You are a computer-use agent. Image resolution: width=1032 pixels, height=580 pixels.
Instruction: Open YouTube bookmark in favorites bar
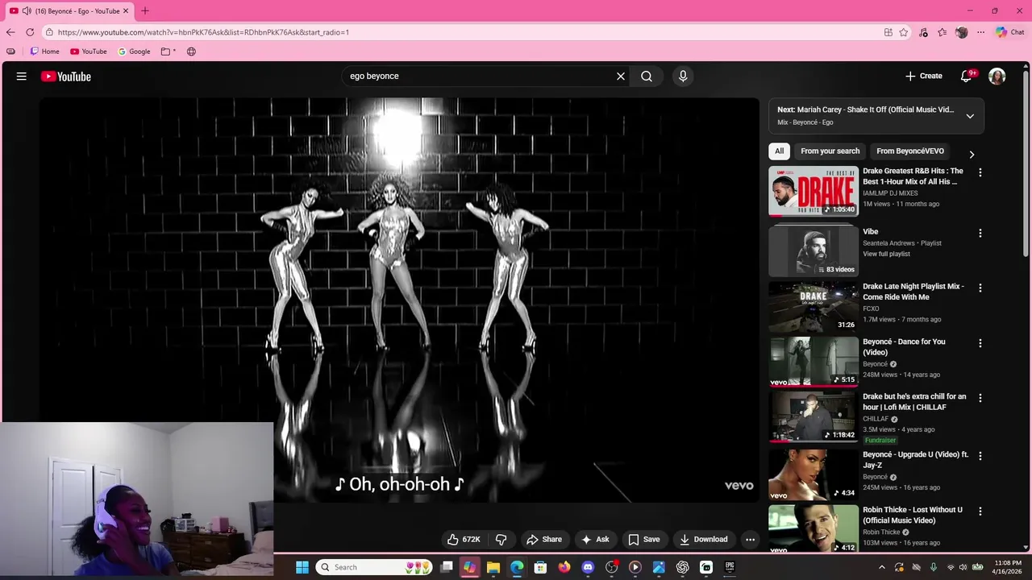click(x=89, y=52)
